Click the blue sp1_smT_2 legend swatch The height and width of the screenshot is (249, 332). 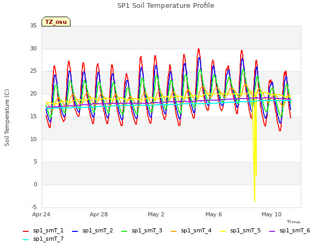[75, 231]
